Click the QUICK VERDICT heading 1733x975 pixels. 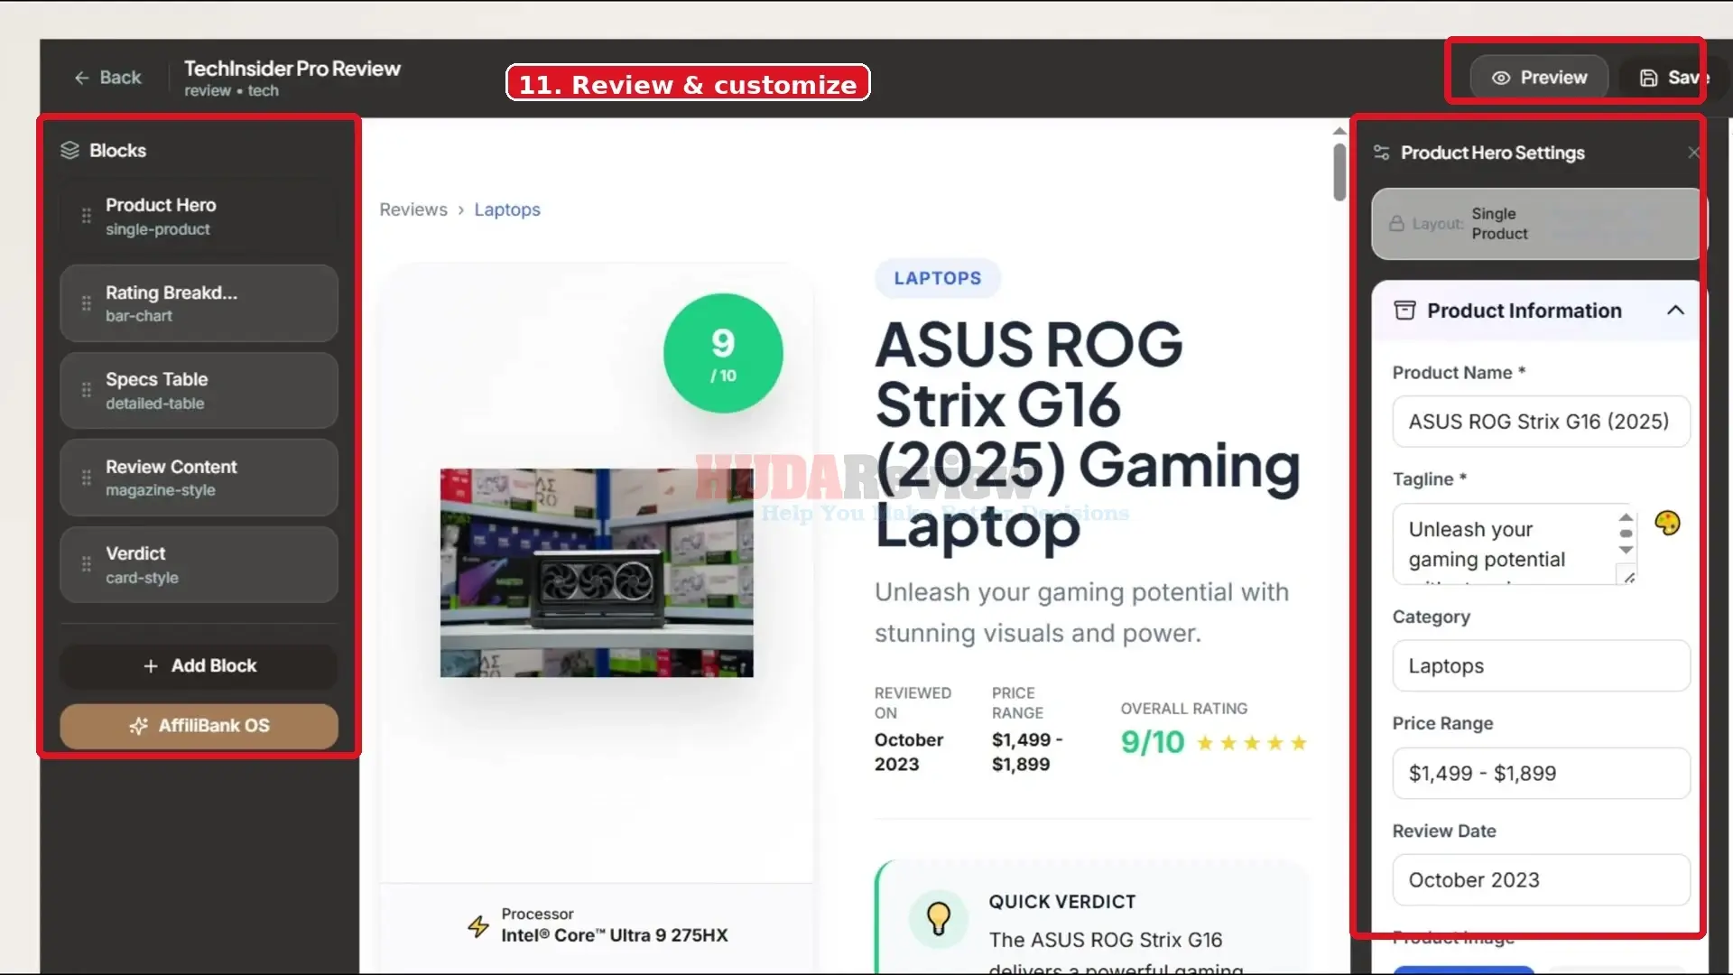pyautogui.click(x=1061, y=902)
